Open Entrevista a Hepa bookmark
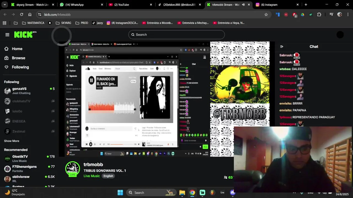 click(x=229, y=23)
